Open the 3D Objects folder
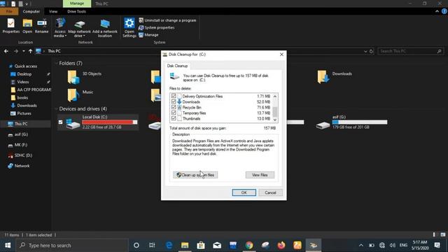 tap(84, 76)
